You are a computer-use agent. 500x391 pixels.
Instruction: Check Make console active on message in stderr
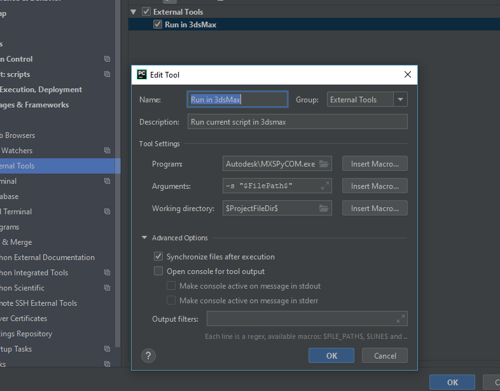point(171,300)
